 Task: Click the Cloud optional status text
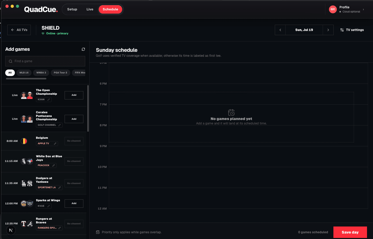tap(351, 12)
